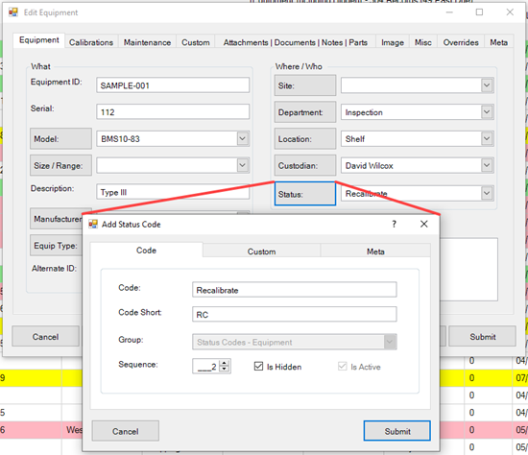Open the Site dropdown
Screen dimensions: 528x455
click(x=487, y=85)
